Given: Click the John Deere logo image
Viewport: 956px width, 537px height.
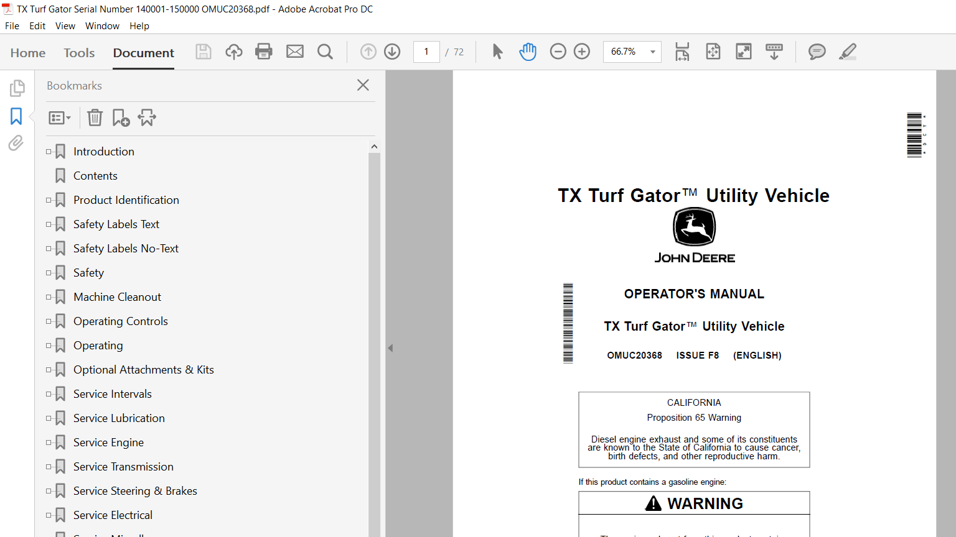Looking at the screenshot, I should tap(695, 236).
